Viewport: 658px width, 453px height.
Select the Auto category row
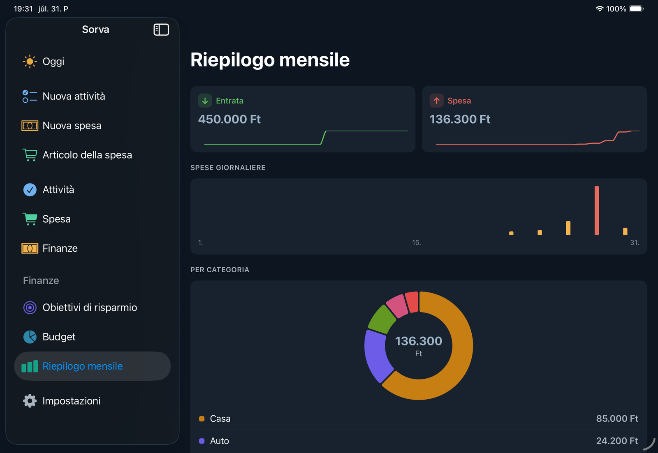[419, 441]
